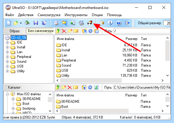Click the New image blank-page icon
The image size is (174, 123).
pyautogui.click(x=9, y=23)
